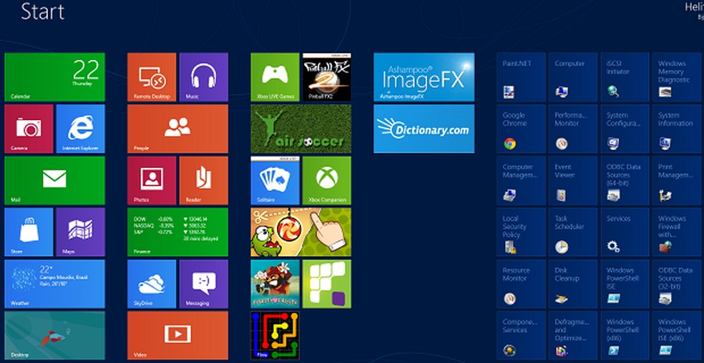Launch the Maps tile
This screenshot has width=704, height=363.
(x=80, y=232)
